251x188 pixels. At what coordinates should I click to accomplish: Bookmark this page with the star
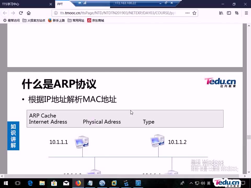(x=194, y=13)
